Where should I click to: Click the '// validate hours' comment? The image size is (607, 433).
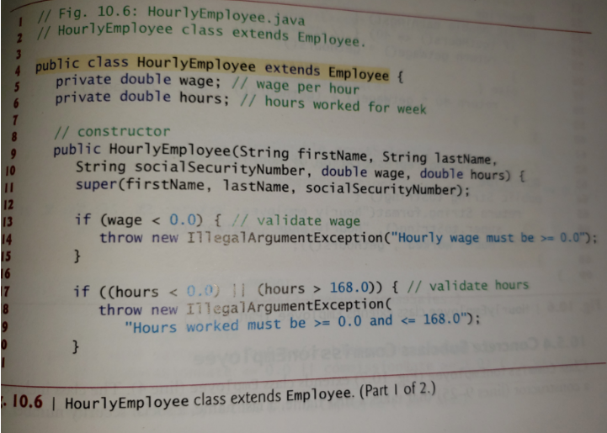point(467,286)
